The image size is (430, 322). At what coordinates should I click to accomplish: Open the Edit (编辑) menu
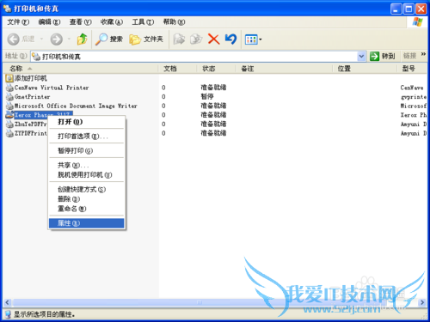(x=49, y=21)
